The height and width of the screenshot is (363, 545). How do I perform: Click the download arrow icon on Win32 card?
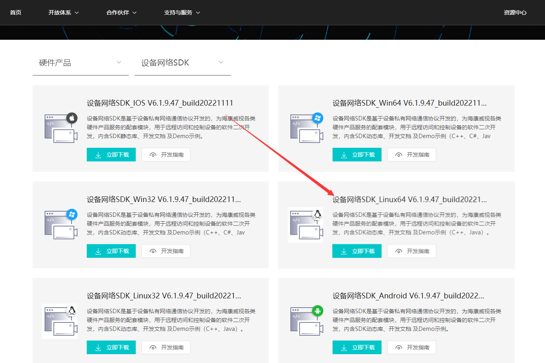(98, 251)
